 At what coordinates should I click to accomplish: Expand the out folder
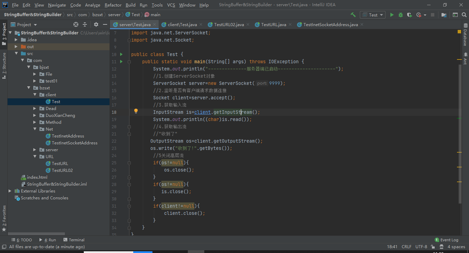coord(16,47)
